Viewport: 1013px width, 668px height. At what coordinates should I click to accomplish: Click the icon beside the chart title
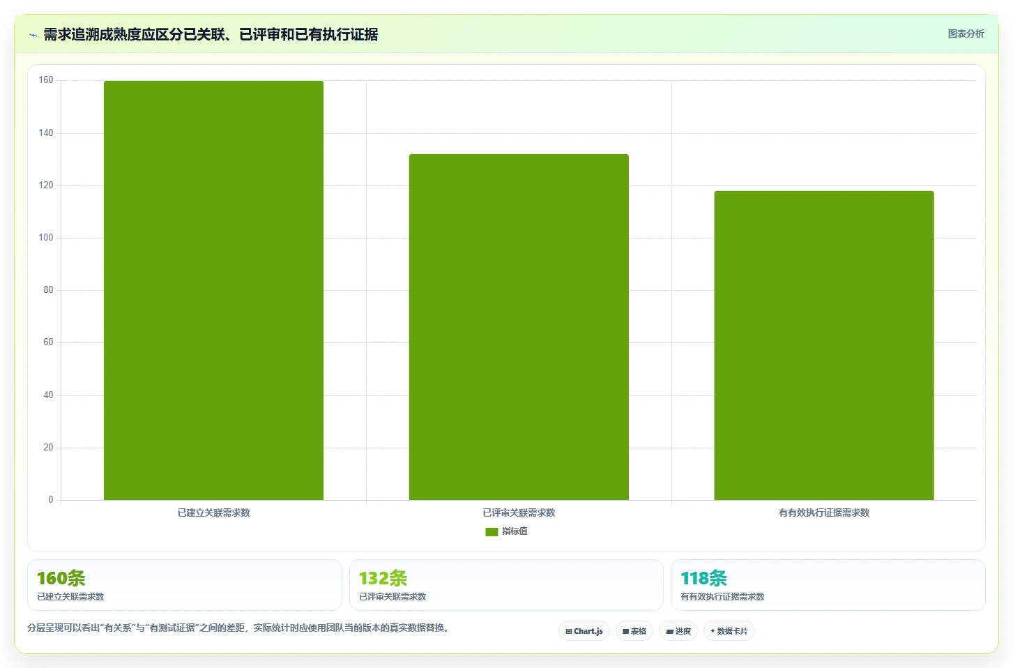pos(33,35)
